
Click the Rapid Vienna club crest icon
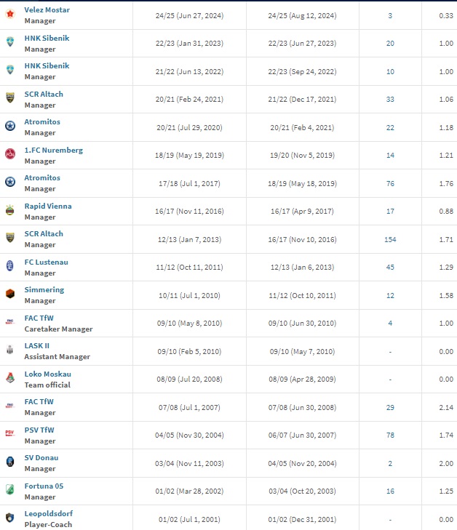point(10,210)
